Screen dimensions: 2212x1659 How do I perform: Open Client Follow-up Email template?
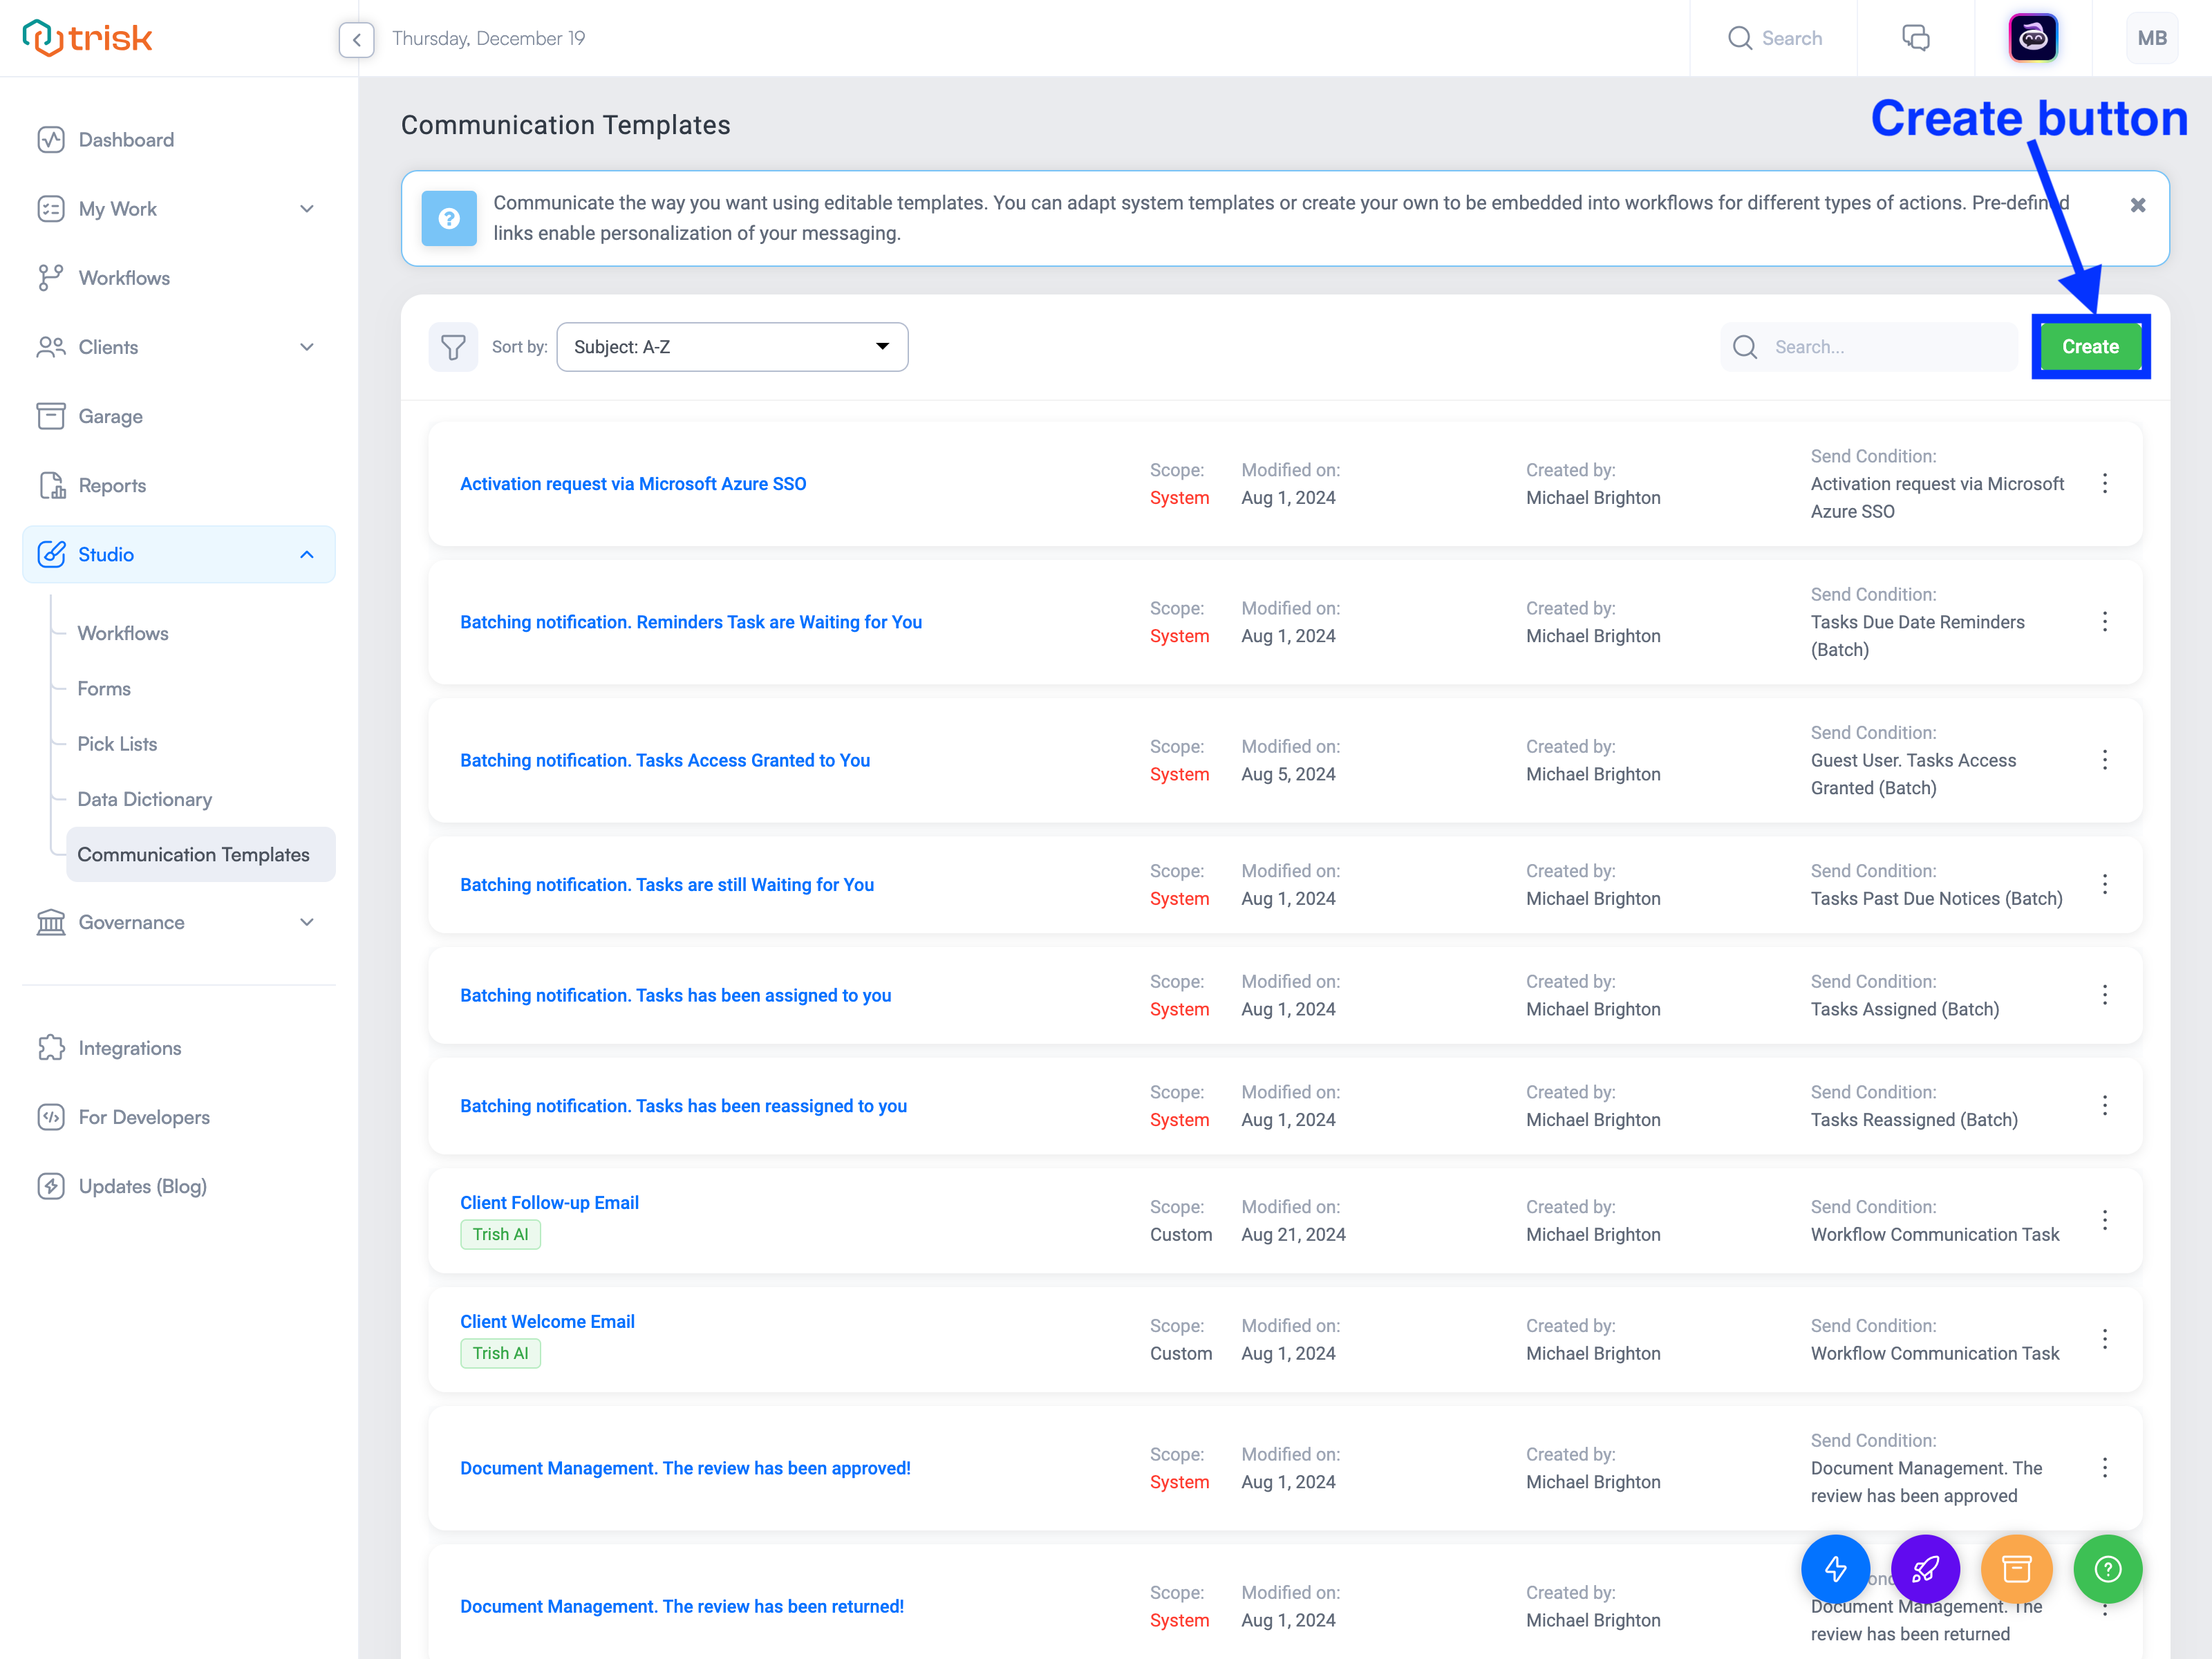click(x=550, y=1201)
